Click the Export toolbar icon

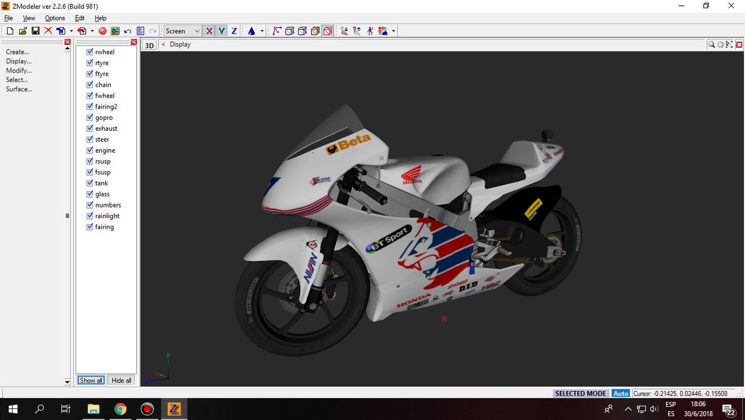[82, 31]
